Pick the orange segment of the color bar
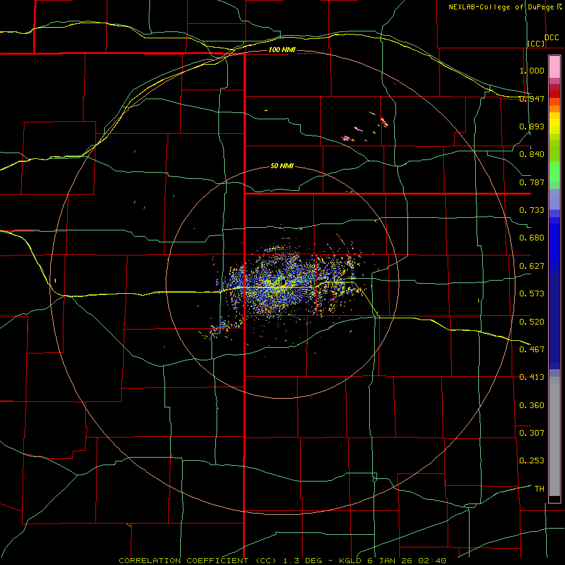565x565 pixels. click(554, 109)
